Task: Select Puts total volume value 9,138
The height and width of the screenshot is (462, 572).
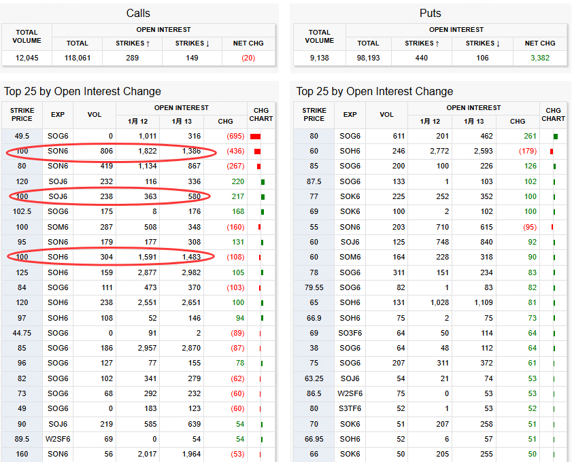Action: 319,58
